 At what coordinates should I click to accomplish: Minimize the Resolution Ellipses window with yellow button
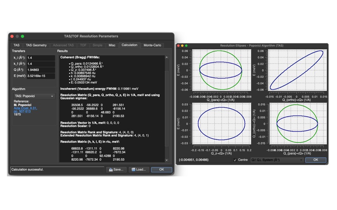click(x=182, y=46)
